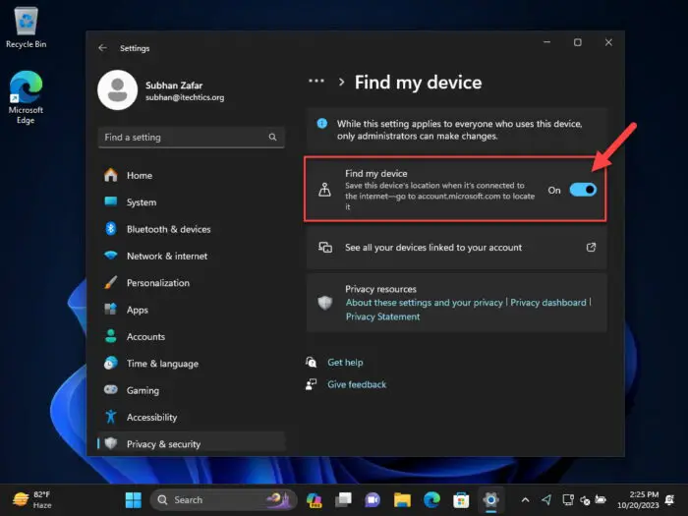
Task: Click the Settings gear on the taskbar
Action: [x=490, y=499]
